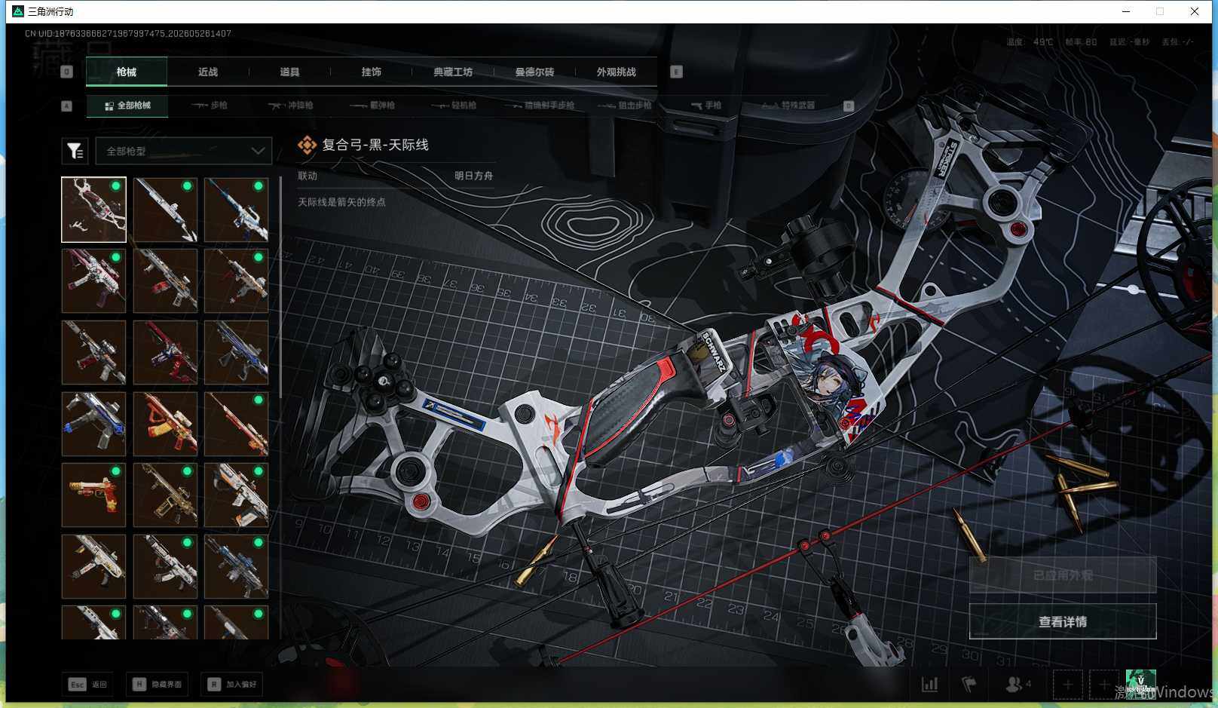Click the second empty squad invite slot
This screenshot has width=1218, height=708.
pos(1103,685)
